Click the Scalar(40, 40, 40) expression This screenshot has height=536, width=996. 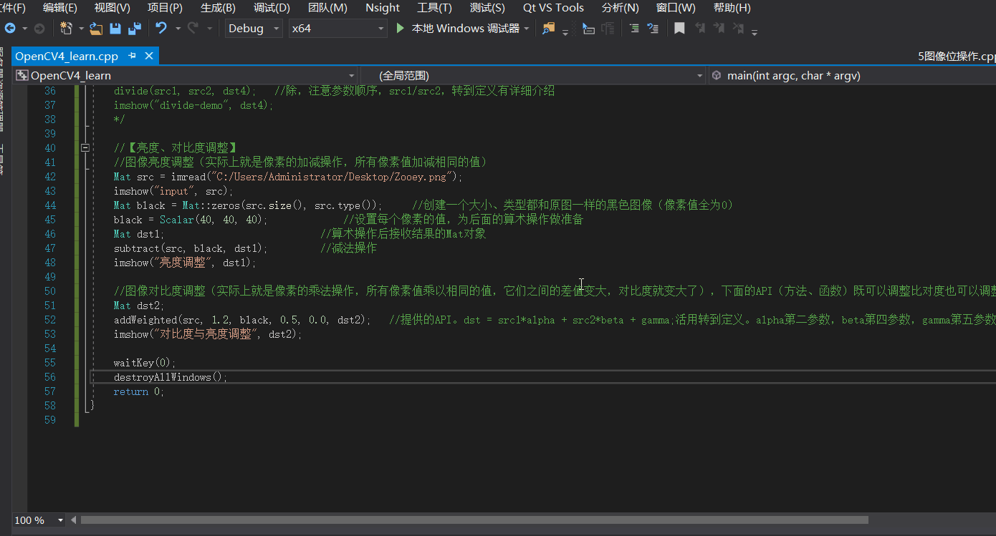point(212,220)
